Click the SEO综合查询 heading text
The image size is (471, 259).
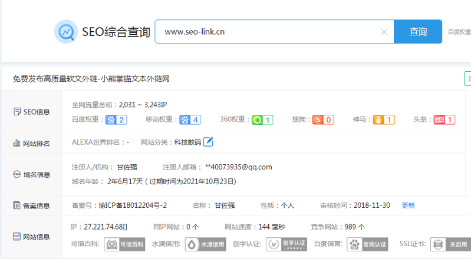[116, 32]
